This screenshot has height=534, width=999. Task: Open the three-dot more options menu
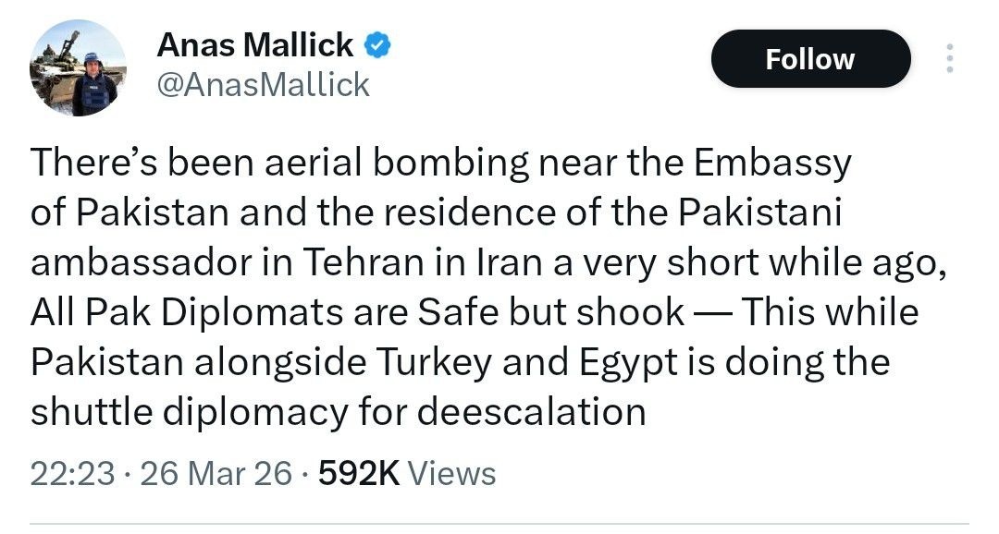point(948,59)
